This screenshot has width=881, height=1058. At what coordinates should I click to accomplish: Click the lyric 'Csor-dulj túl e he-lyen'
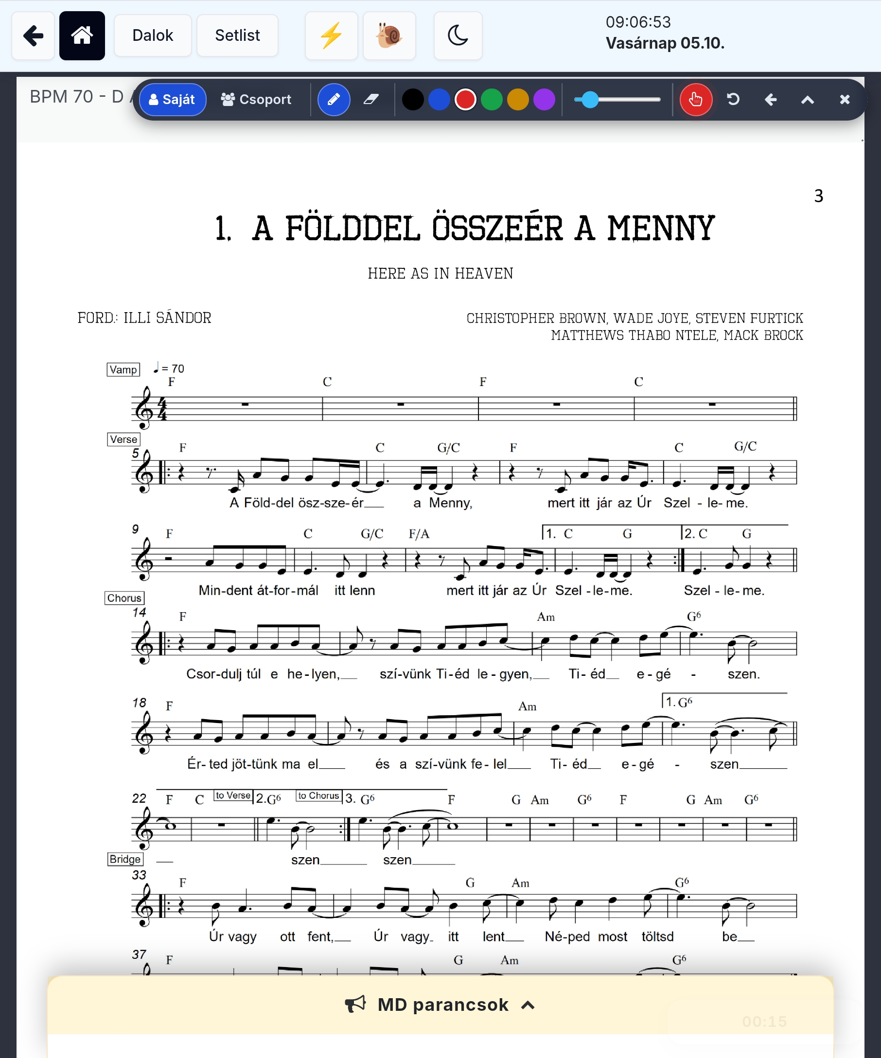[x=263, y=674]
